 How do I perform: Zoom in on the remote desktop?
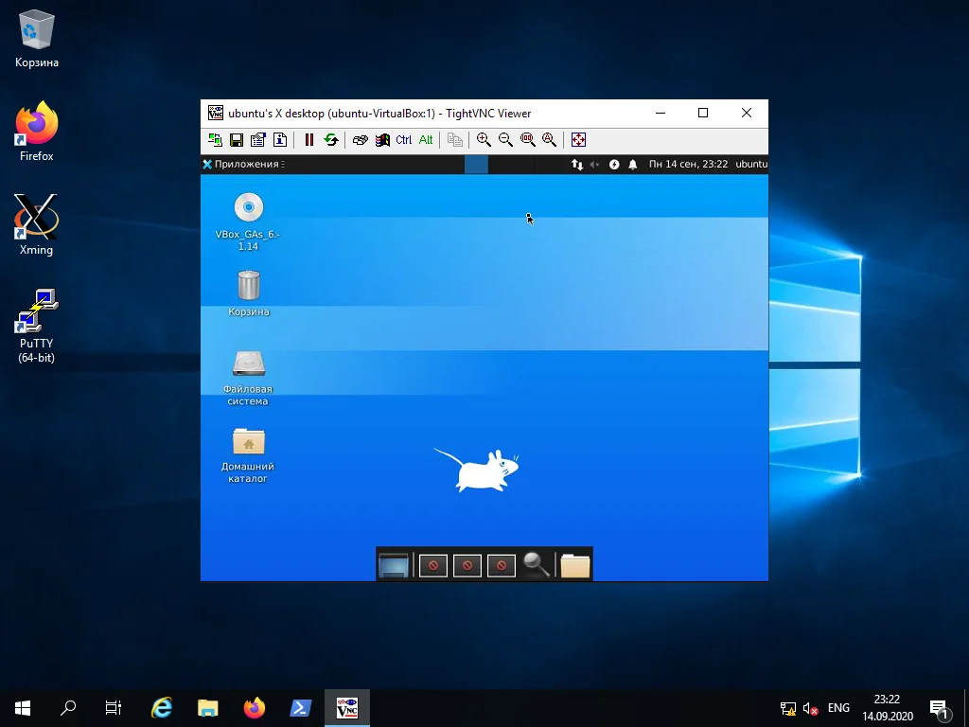click(484, 140)
